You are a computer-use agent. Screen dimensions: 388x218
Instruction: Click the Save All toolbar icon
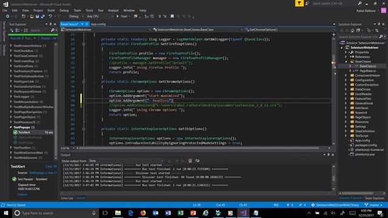[43, 16]
